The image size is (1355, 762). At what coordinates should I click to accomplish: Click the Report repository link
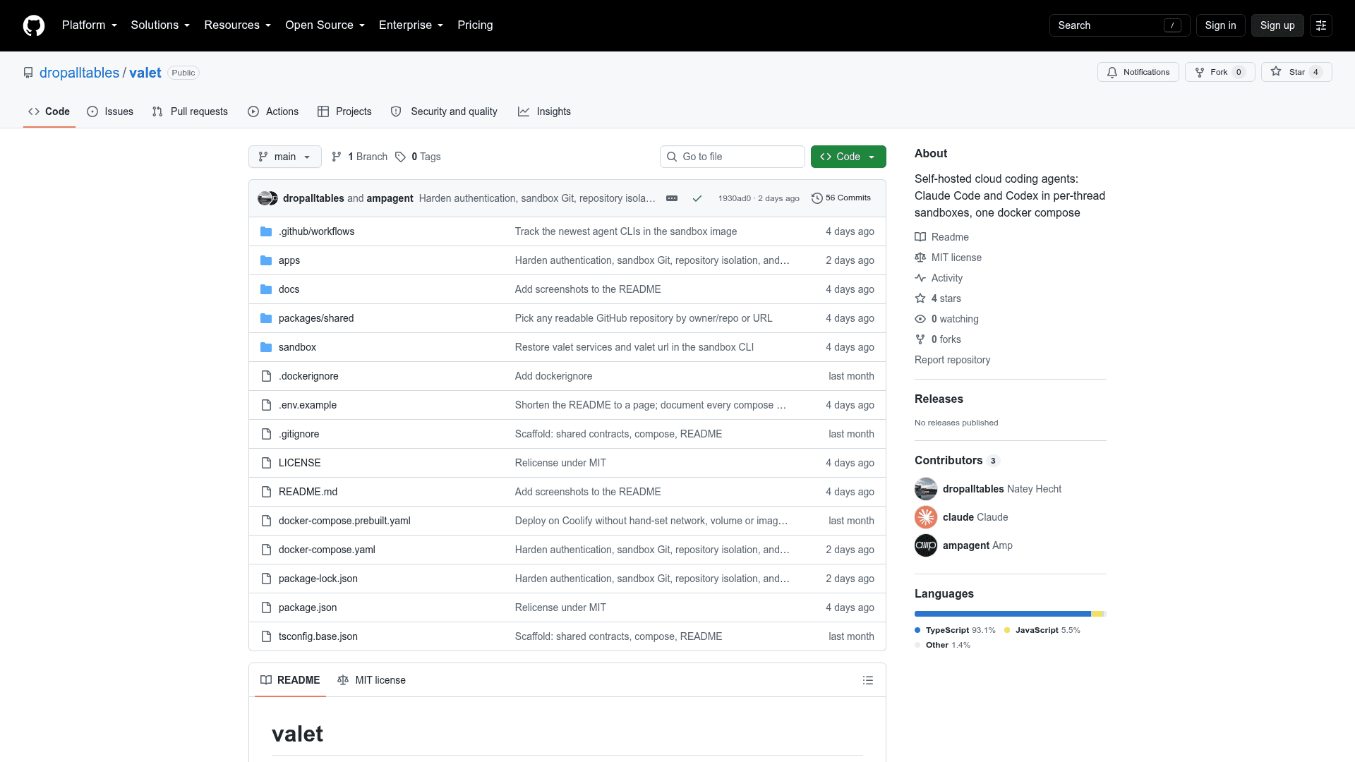[952, 360]
